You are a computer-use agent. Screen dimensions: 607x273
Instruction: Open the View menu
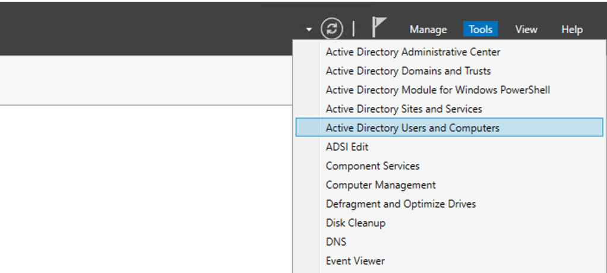click(x=526, y=30)
